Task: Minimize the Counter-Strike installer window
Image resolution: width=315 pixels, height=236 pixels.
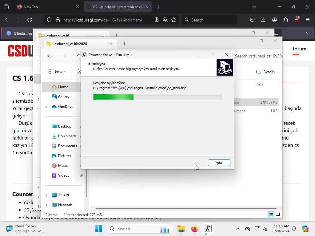Action: point(199,55)
